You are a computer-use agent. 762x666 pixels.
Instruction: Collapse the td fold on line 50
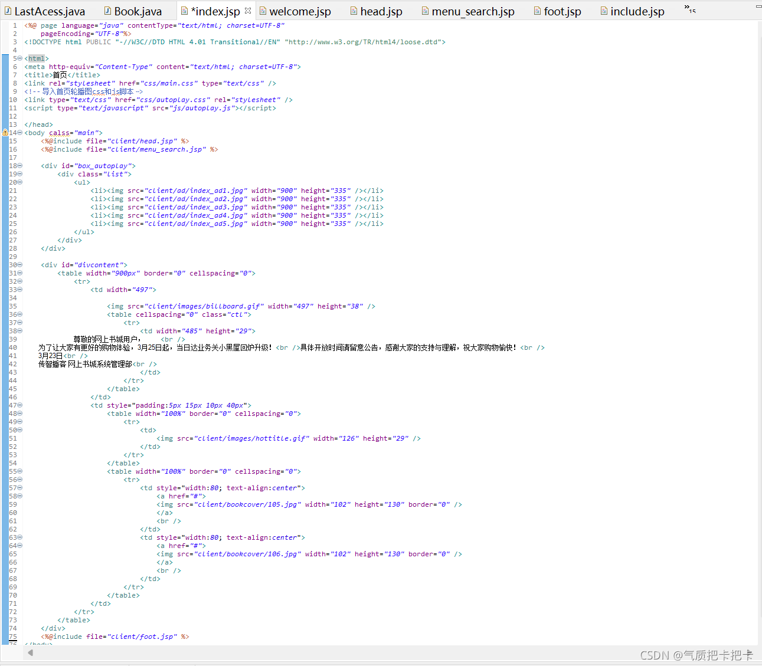pyautogui.click(x=20, y=430)
